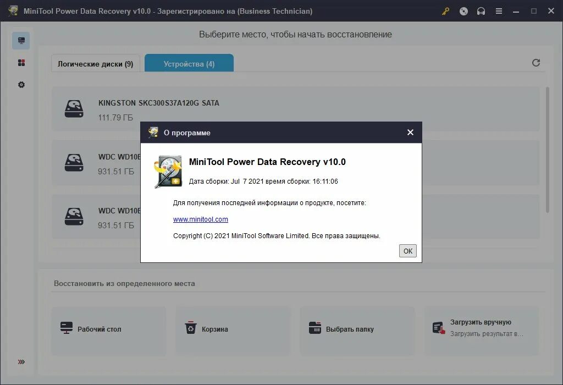This screenshot has width=563, height=385.
Task: Expand the sidebar with the double-arrow control
Action: tap(21, 361)
